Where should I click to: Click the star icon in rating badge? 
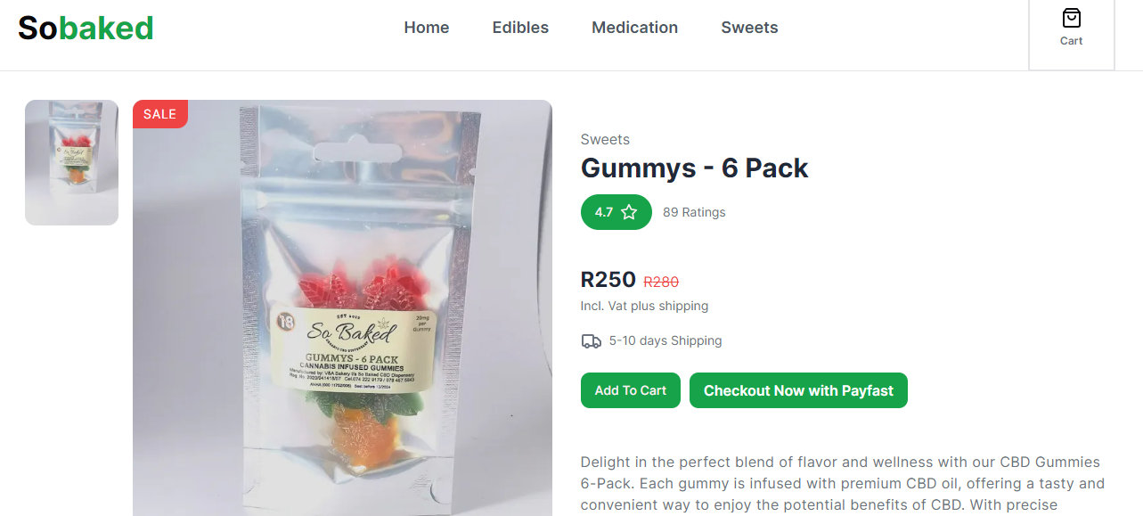(629, 212)
